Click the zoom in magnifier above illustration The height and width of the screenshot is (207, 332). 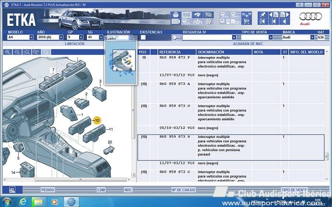pos(8,52)
